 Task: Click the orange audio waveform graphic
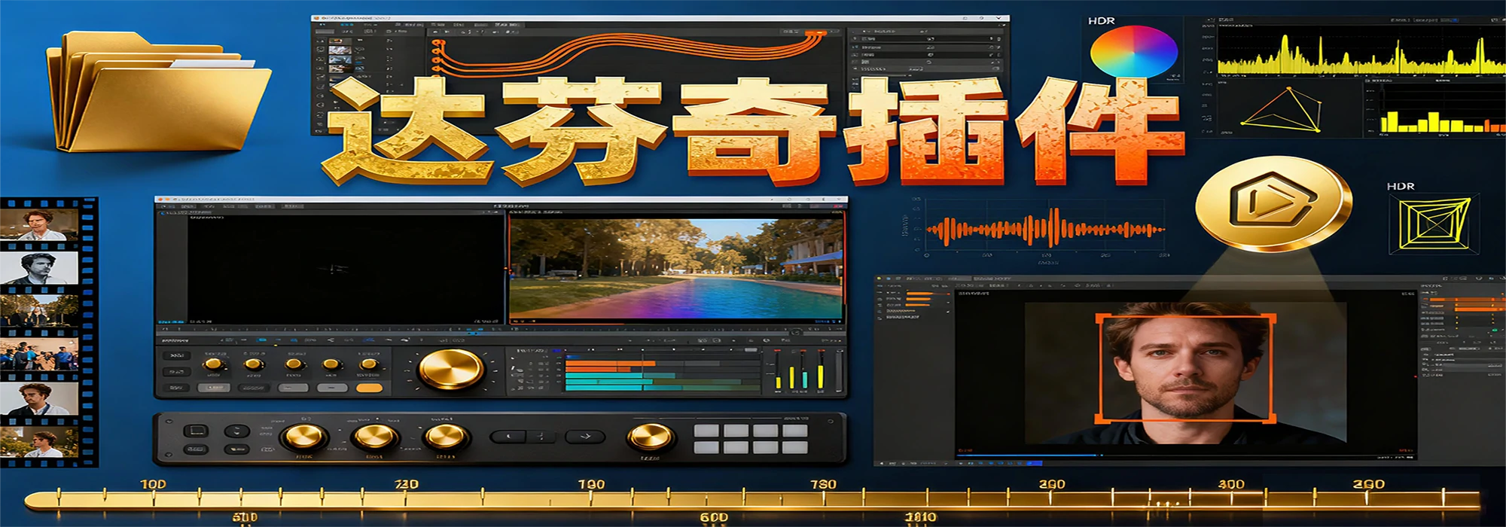click(1045, 230)
